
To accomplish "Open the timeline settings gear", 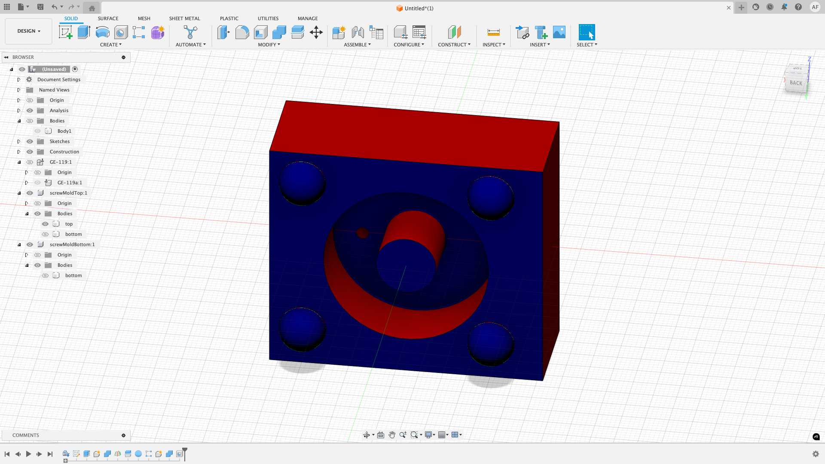I will point(816,454).
